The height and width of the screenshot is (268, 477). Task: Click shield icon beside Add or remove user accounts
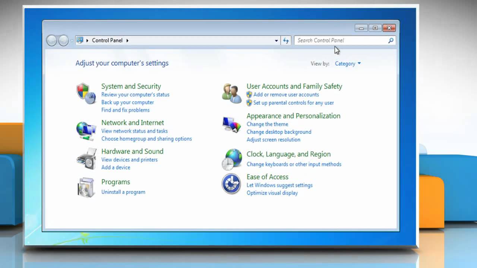coord(249,95)
